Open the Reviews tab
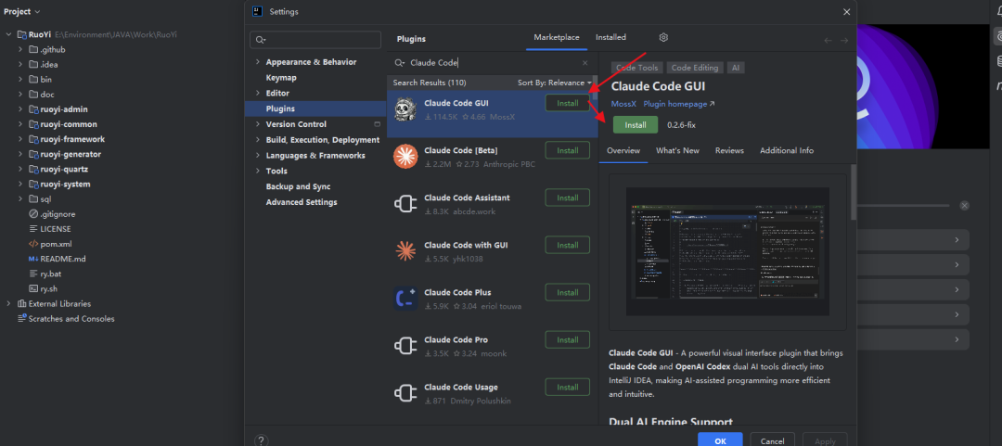The width and height of the screenshot is (1002, 446). click(729, 151)
